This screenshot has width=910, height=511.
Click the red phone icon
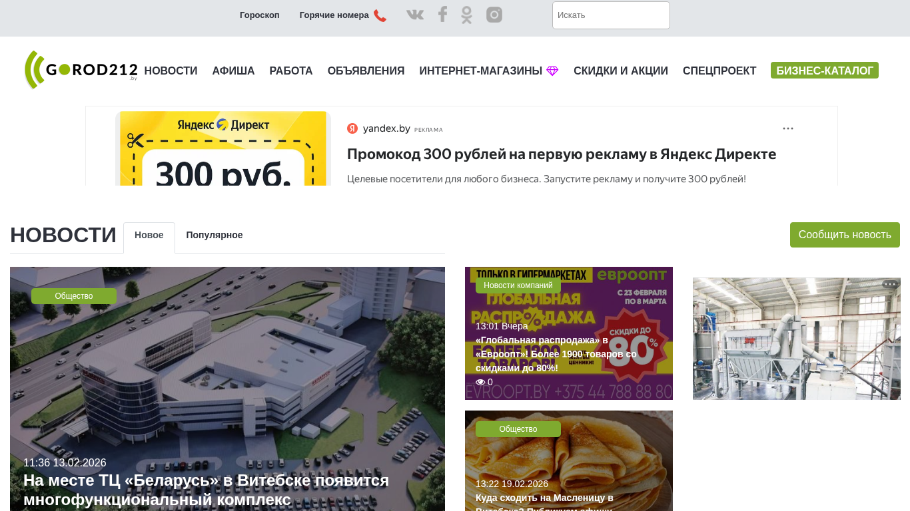380,15
